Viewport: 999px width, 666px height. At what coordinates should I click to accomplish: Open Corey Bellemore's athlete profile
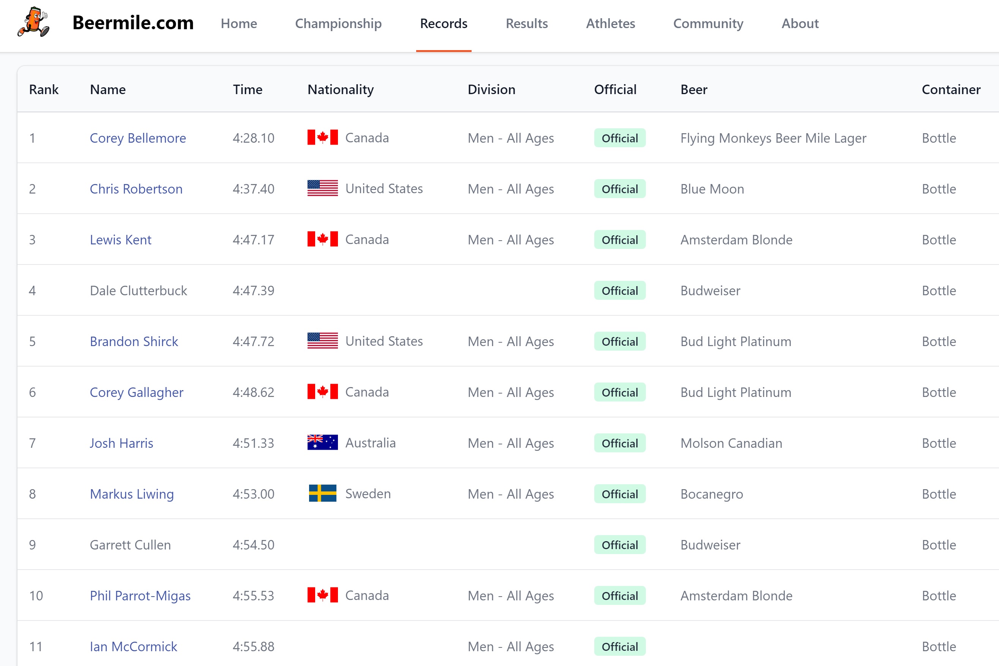[x=138, y=138]
